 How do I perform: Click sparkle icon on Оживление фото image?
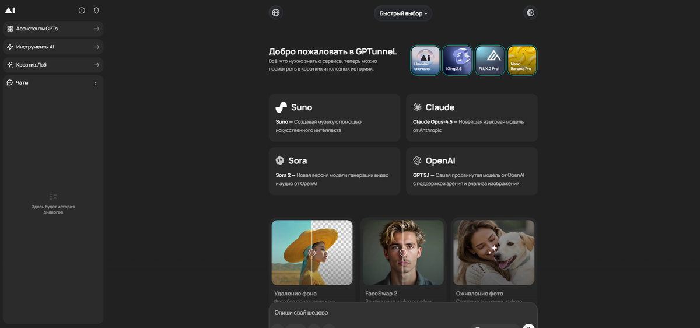pyautogui.click(x=493, y=249)
